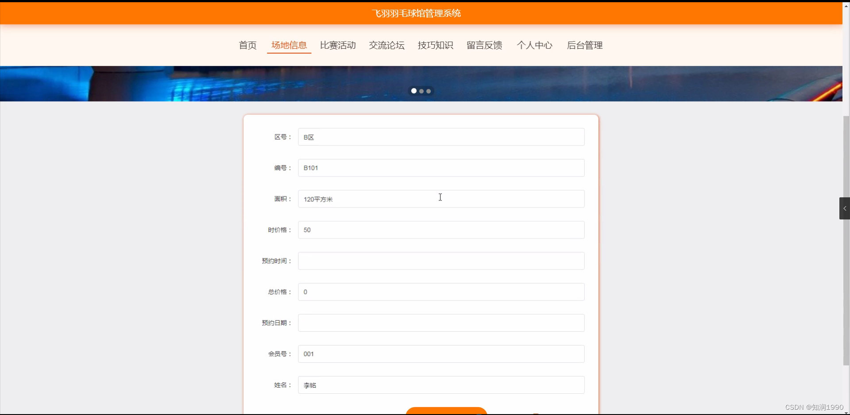Collapse the dark chevron panel on right edge
The image size is (850, 415).
pyautogui.click(x=844, y=208)
